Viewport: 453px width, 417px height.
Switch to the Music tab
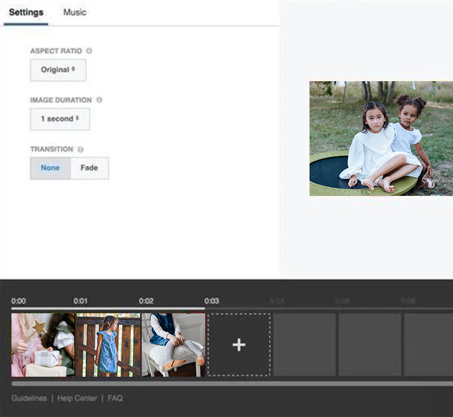pos(74,12)
